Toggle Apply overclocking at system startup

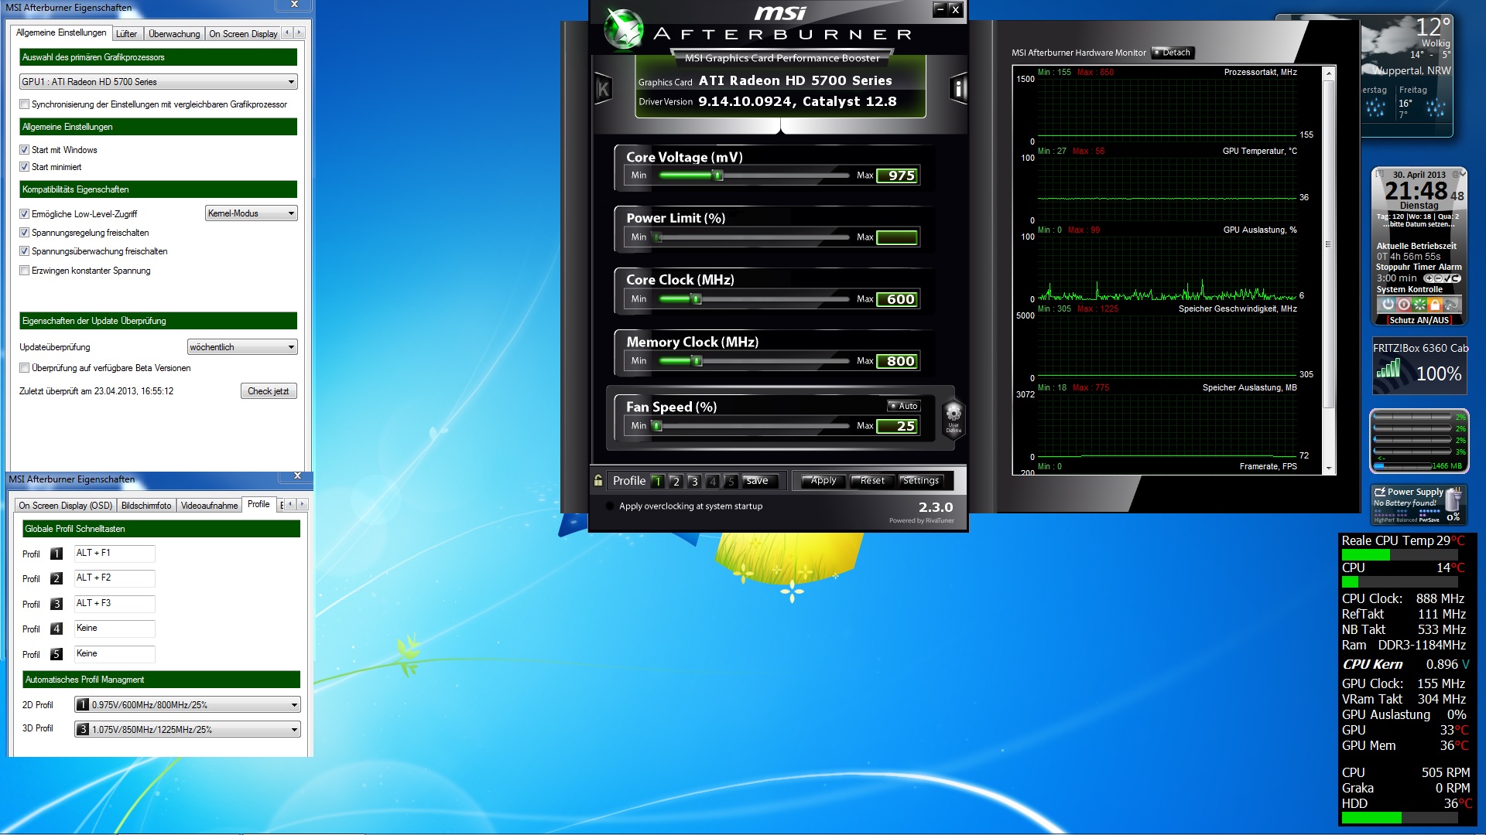click(610, 506)
